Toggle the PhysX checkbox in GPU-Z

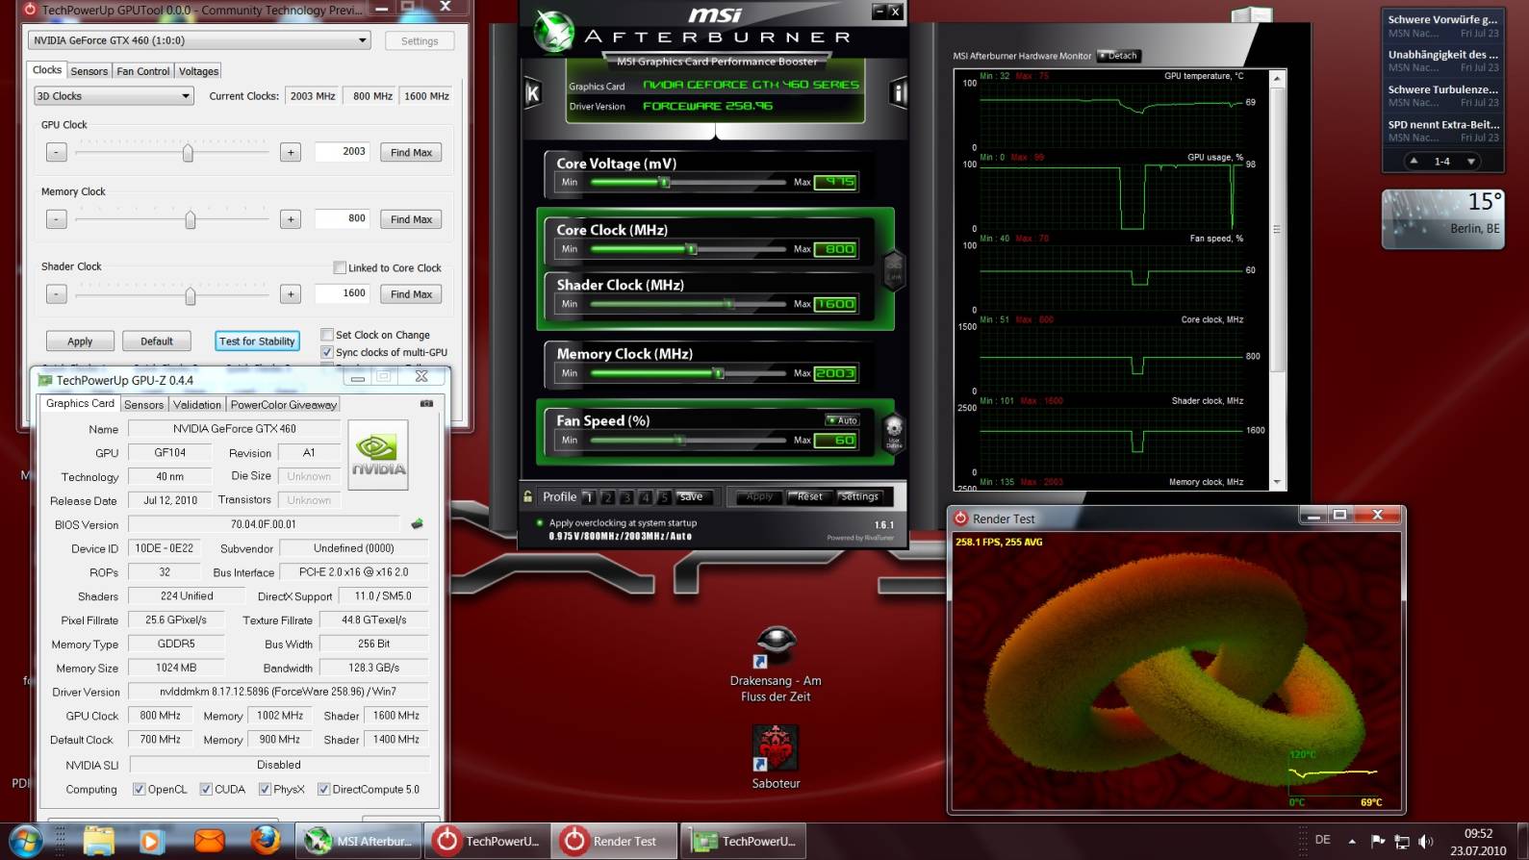(265, 789)
